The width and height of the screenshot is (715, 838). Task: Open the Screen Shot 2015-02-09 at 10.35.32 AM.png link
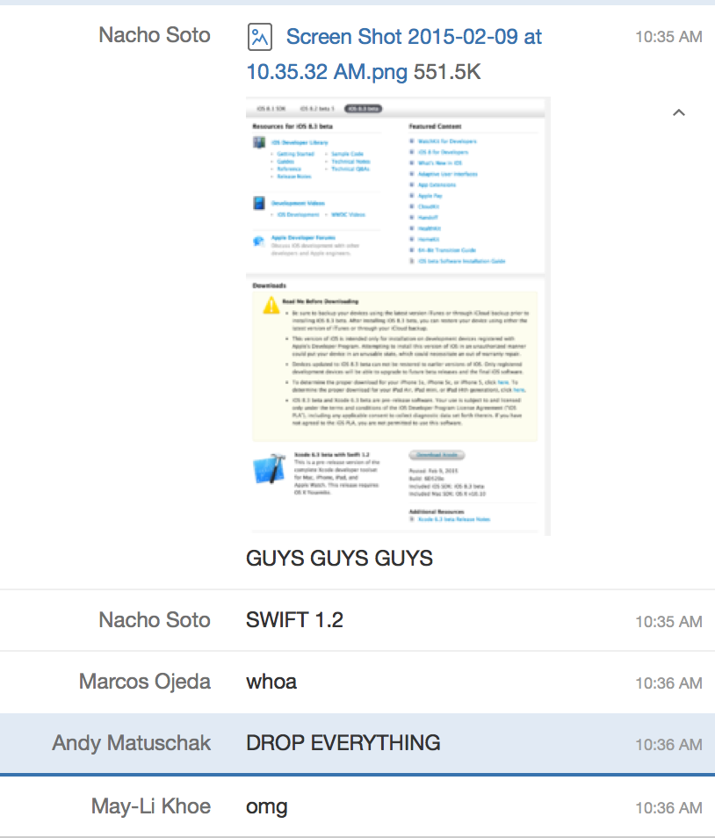(394, 54)
